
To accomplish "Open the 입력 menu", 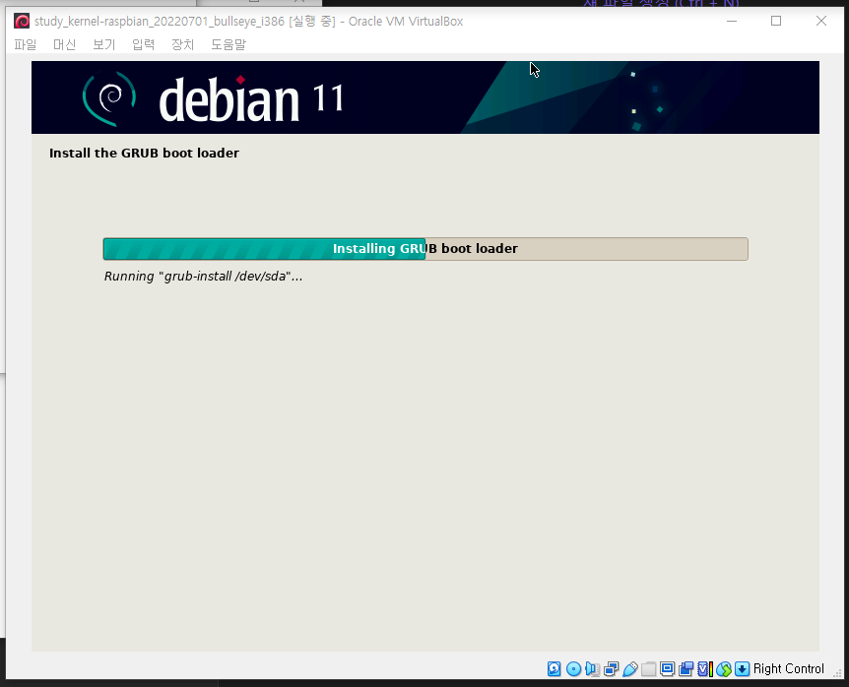I will tap(142, 44).
